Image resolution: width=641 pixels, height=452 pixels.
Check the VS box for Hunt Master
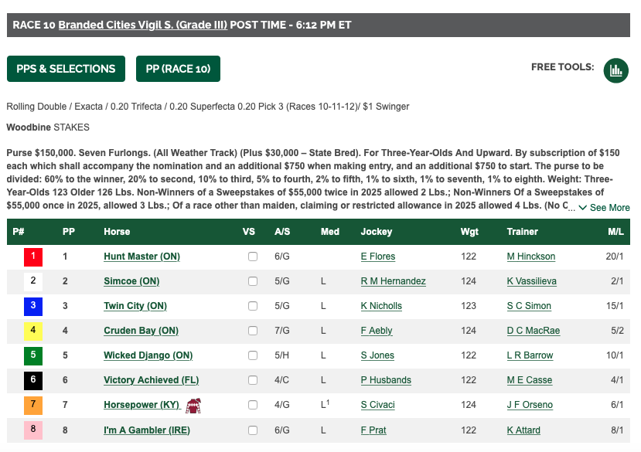(x=253, y=257)
